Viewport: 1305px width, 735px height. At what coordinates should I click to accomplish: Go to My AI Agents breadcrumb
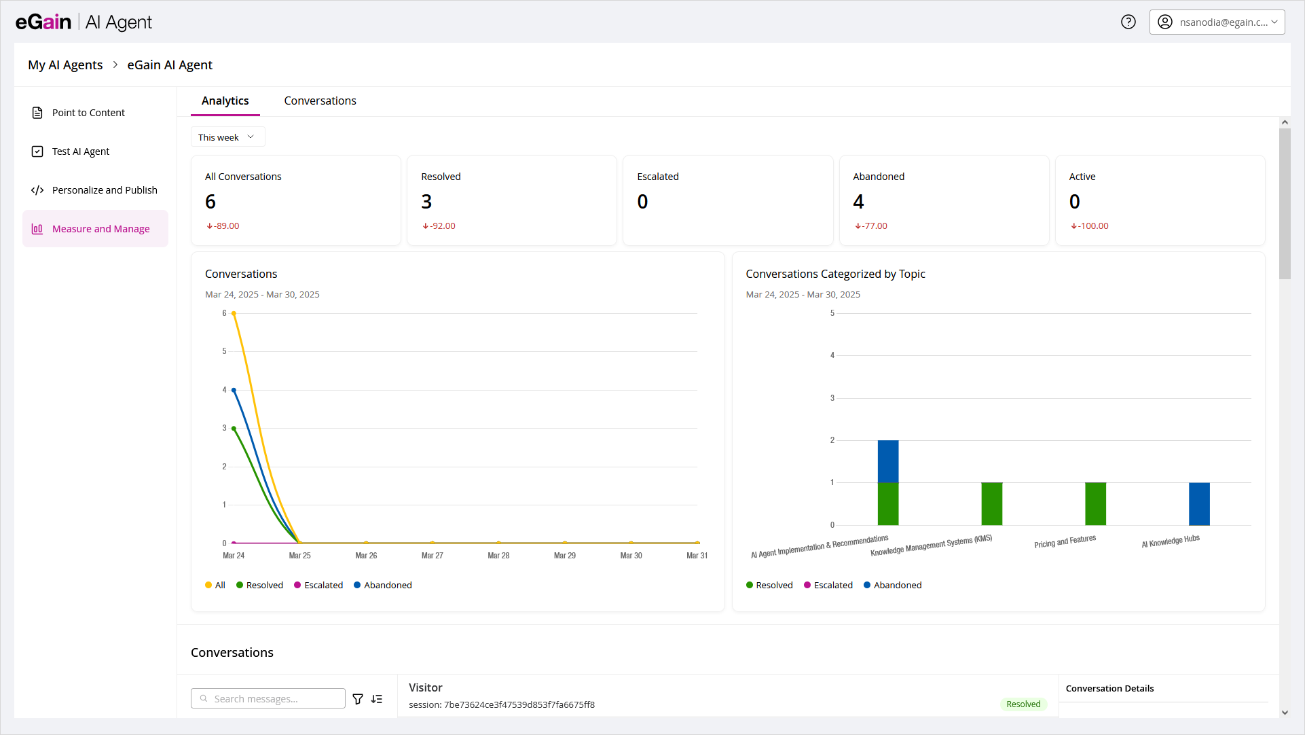pos(65,65)
